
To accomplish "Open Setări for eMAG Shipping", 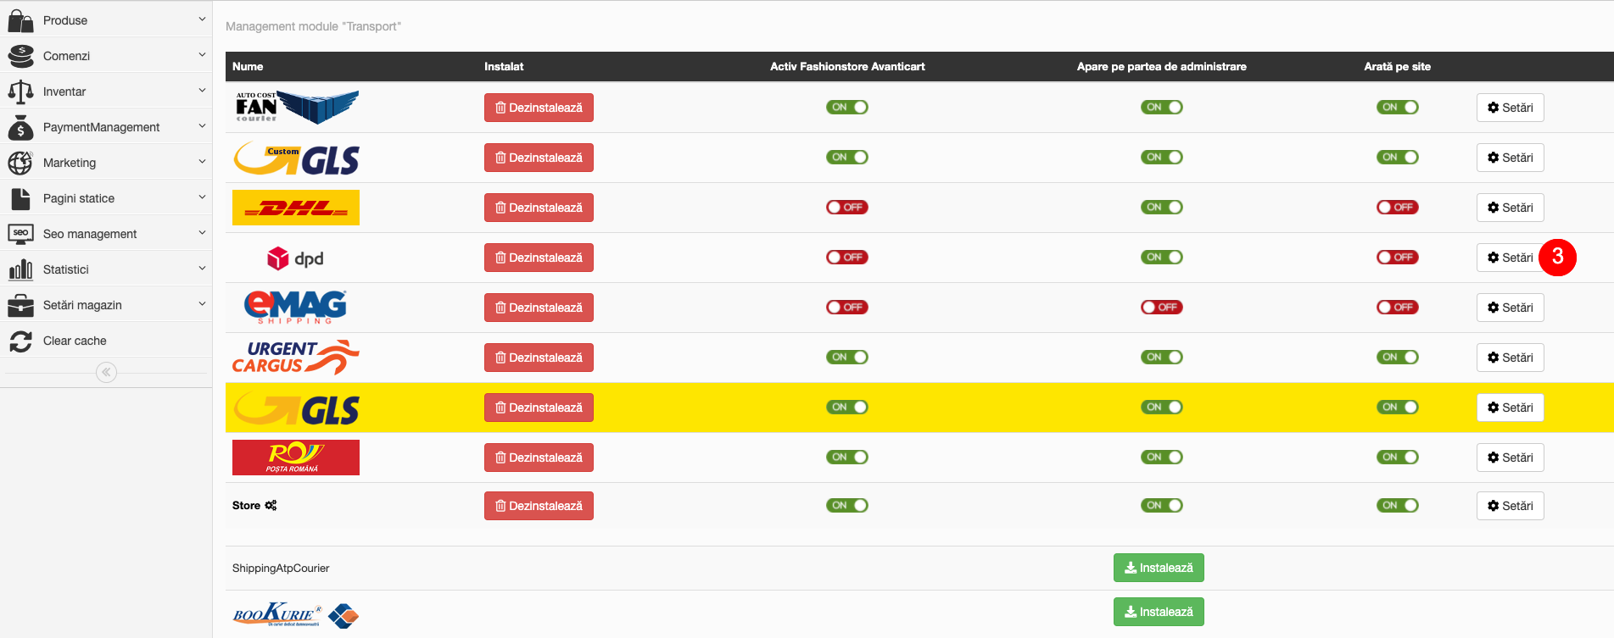I will (x=1510, y=308).
